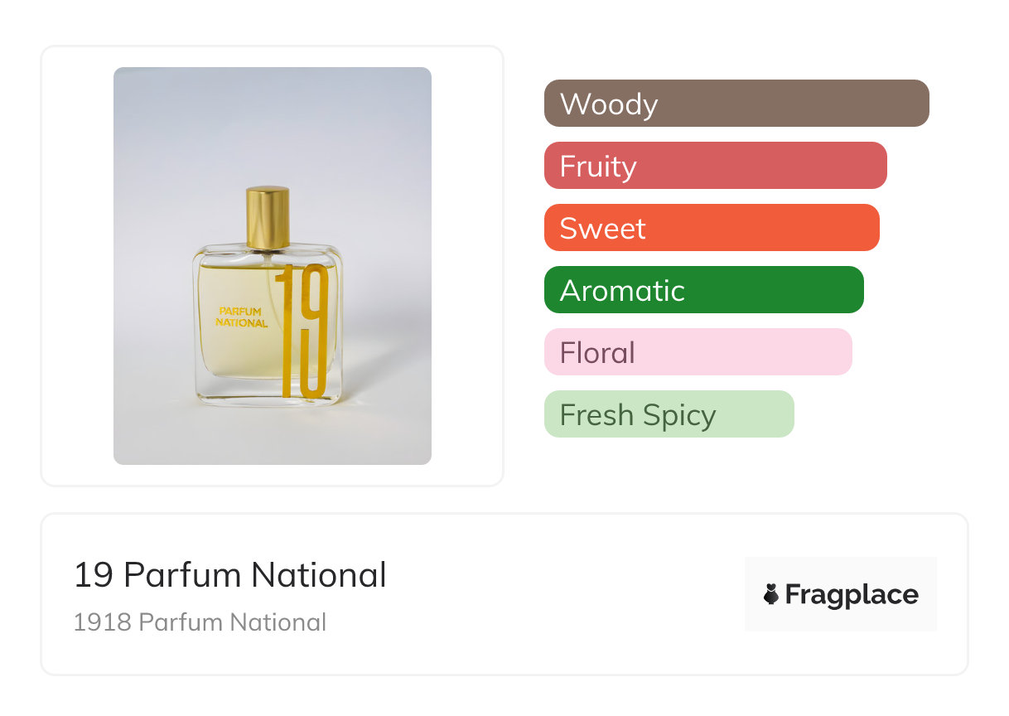Image resolution: width=1009 pixels, height=716 pixels.
Task: Click the gray photo backdrop above the bottle
Action: [272, 124]
